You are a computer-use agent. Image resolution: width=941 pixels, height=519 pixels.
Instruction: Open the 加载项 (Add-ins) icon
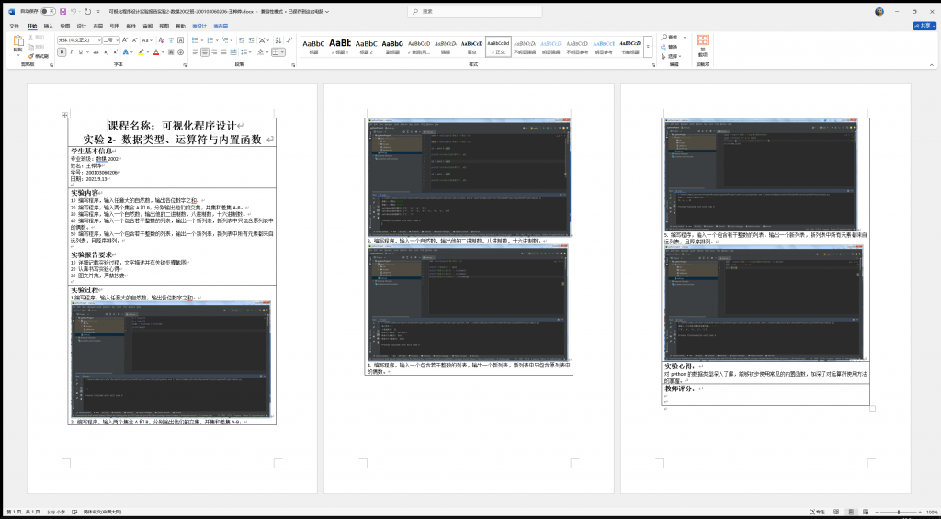[x=702, y=43]
